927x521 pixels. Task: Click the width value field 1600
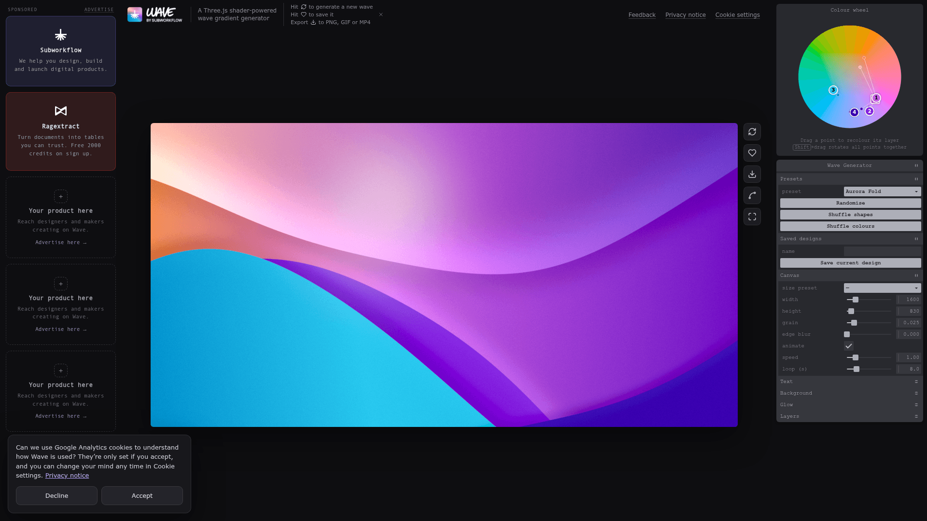(x=909, y=300)
